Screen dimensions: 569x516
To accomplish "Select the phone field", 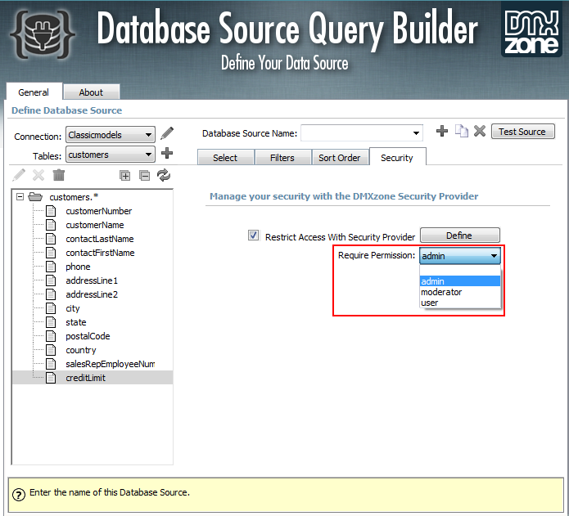I will [78, 267].
